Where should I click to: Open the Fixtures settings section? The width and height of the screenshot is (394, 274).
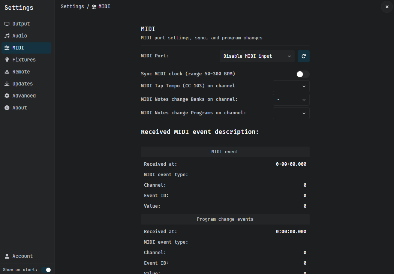[x=26, y=60]
